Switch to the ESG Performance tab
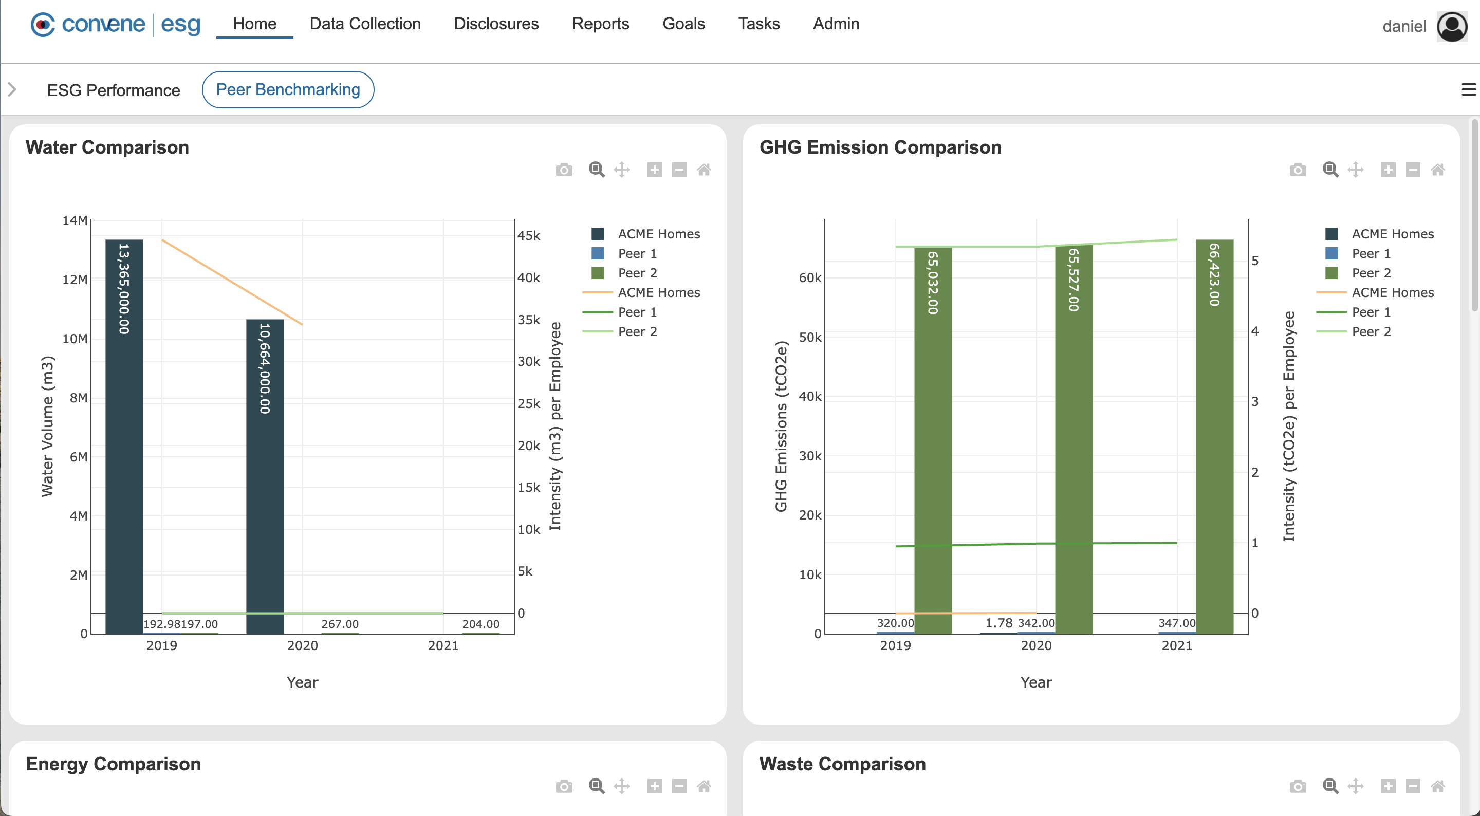 [113, 90]
